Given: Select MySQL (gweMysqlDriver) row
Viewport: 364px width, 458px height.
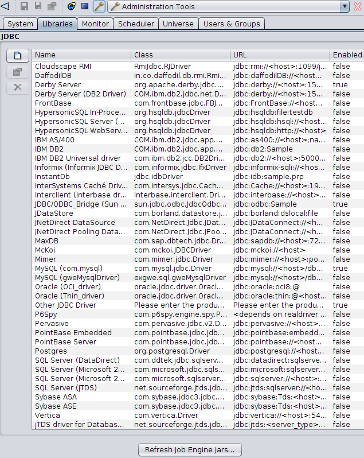Looking at the screenshot, I should tap(198, 277).
